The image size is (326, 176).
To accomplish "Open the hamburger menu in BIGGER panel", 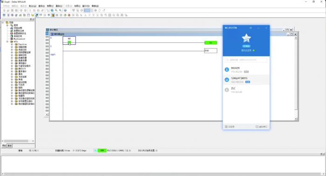I will click(251, 28).
